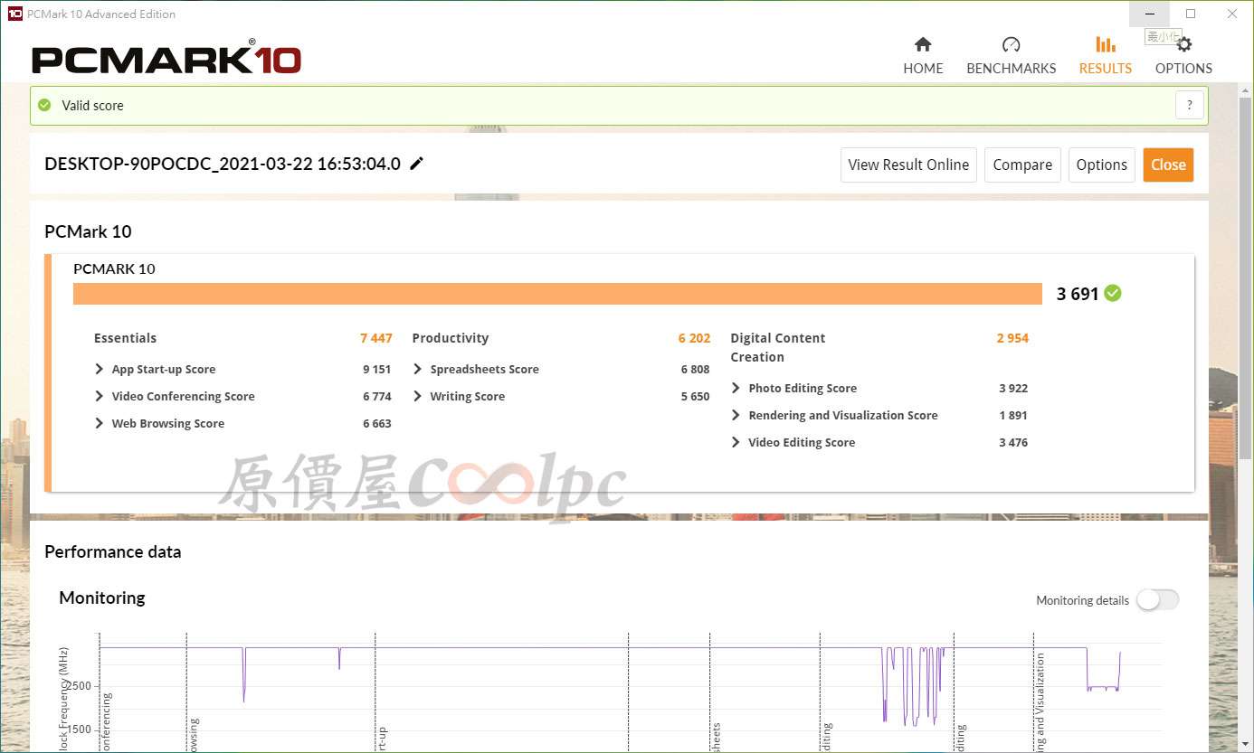Click the house icon above HOME
1254x753 pixels.
coord(923,44)
